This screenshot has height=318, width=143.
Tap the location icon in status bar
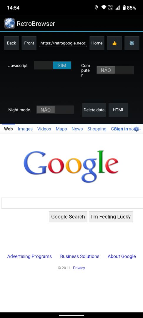click(x=97, y=8)
